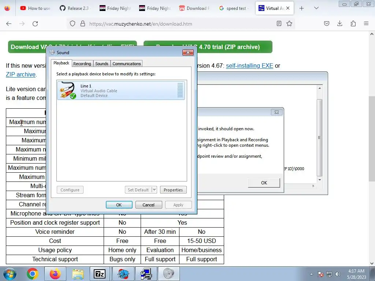Click the Action Center flag tray icon
Image resolution: width=375 pixels, height=281 pixels.
click(x=320, y=274)
